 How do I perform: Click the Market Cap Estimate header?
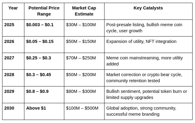coord(84,11)
